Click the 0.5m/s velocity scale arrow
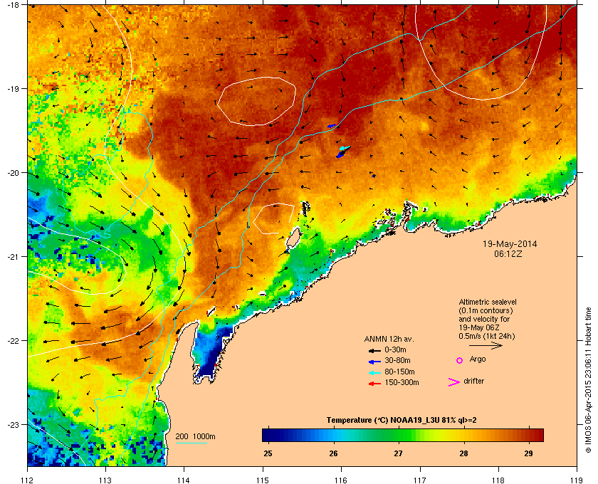This screenshot has height=484, width=598. [486, 345]
